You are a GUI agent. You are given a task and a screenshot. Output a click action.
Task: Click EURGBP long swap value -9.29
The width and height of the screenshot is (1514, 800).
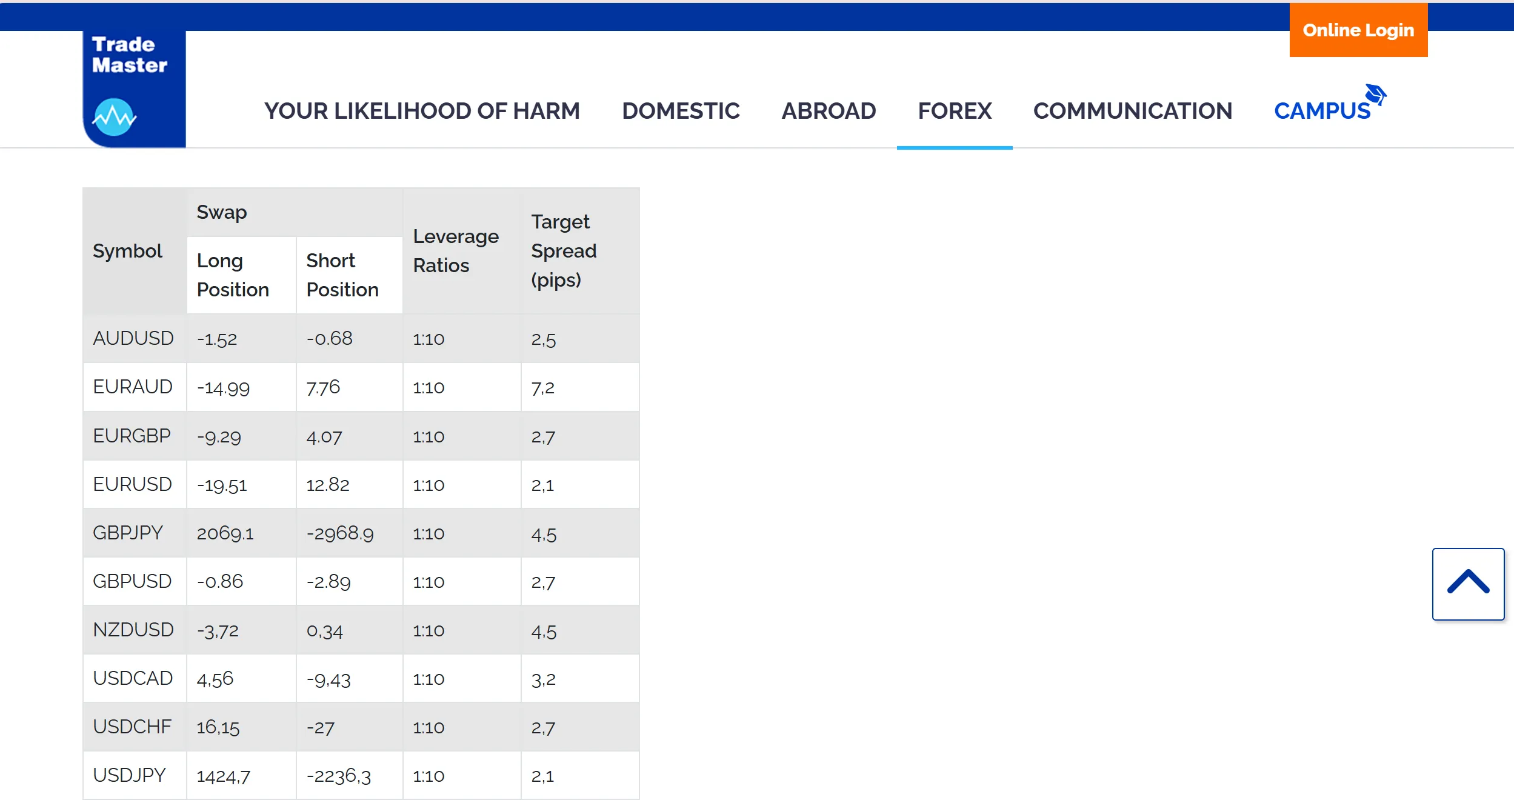tap(219, 436)
